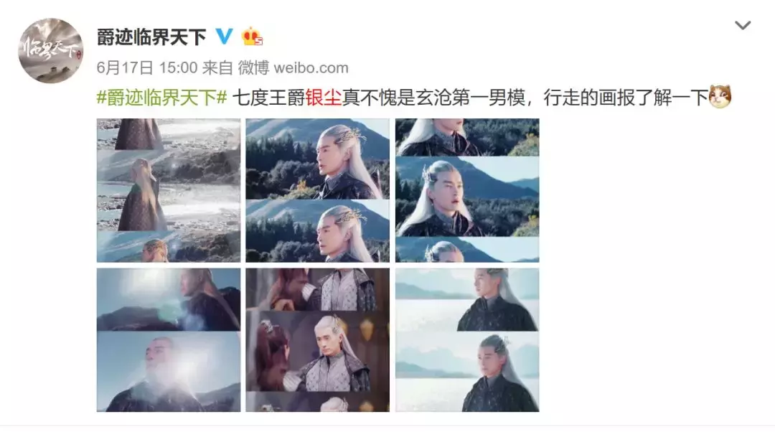Click the cat emoji after the post text
775x432 pixels.
click(x=720, y=96)
